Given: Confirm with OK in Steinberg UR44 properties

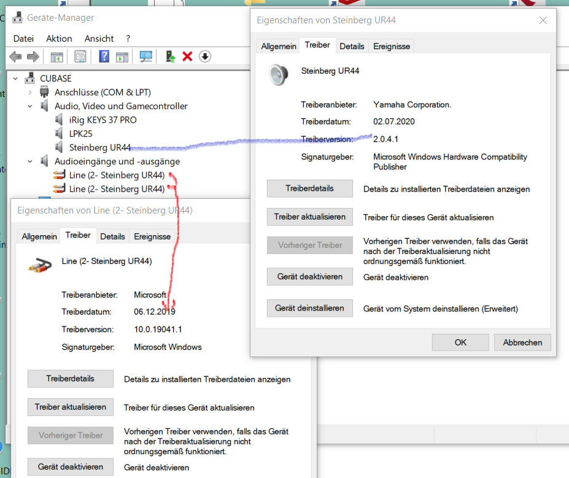Looking at the screenshot, I should click(460, 342).
